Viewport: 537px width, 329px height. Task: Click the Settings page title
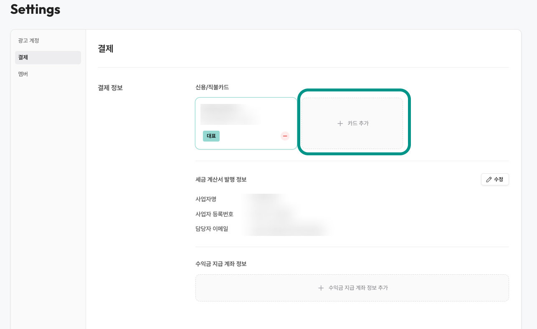click(x=35, y=9)
